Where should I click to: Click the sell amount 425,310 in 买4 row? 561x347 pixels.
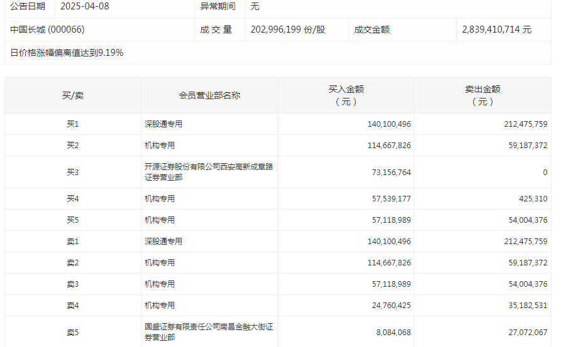coord(531,199)
